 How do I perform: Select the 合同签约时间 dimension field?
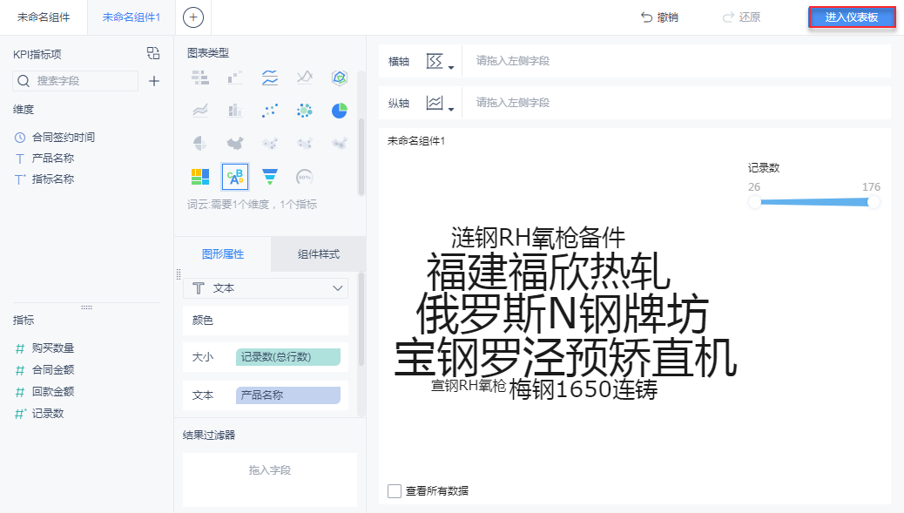[55, 138]
